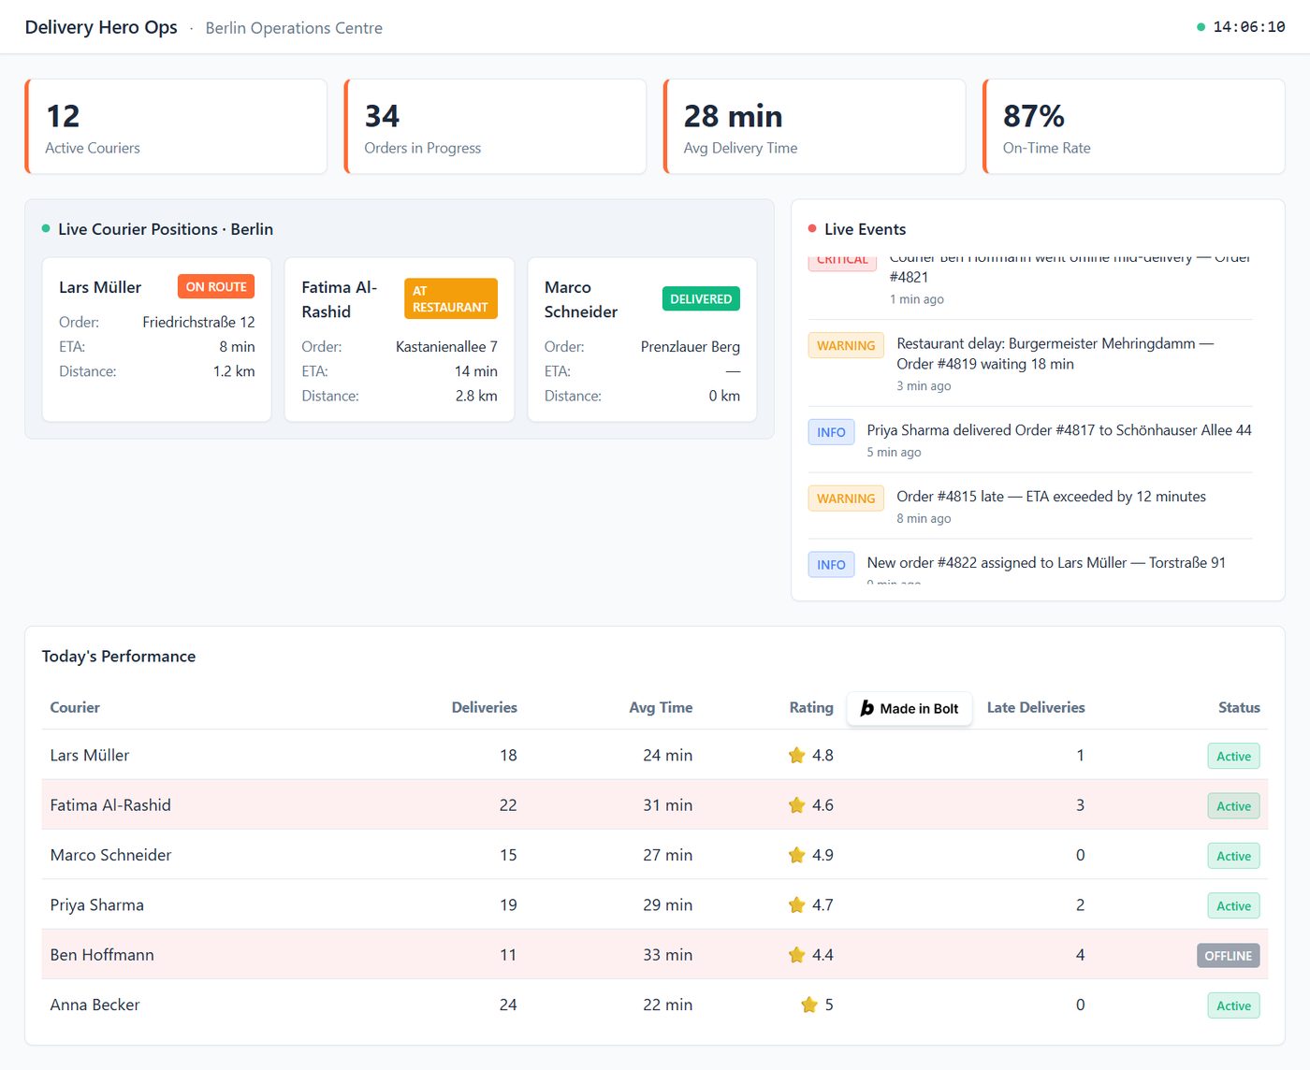Screen dimensions: 1310x1070
Task: Click the OFFLINE status badge for Ben Hoffmann
Action: point(1228,955)
